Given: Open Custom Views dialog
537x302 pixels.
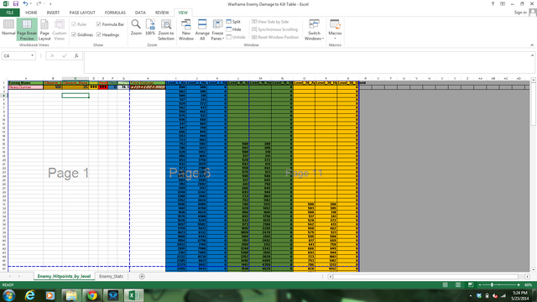Looking at the screenshot, I should (60, 30).
